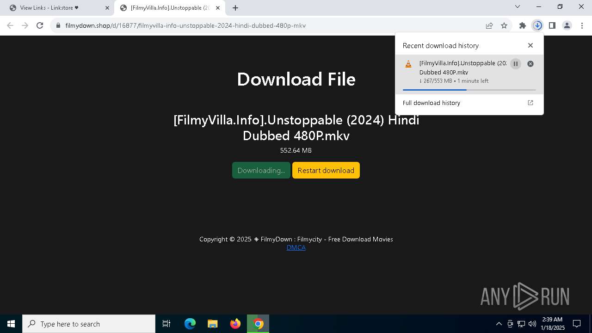Click the Chrome downloads toolbar icon
The image size is (592, 333).
537,25
